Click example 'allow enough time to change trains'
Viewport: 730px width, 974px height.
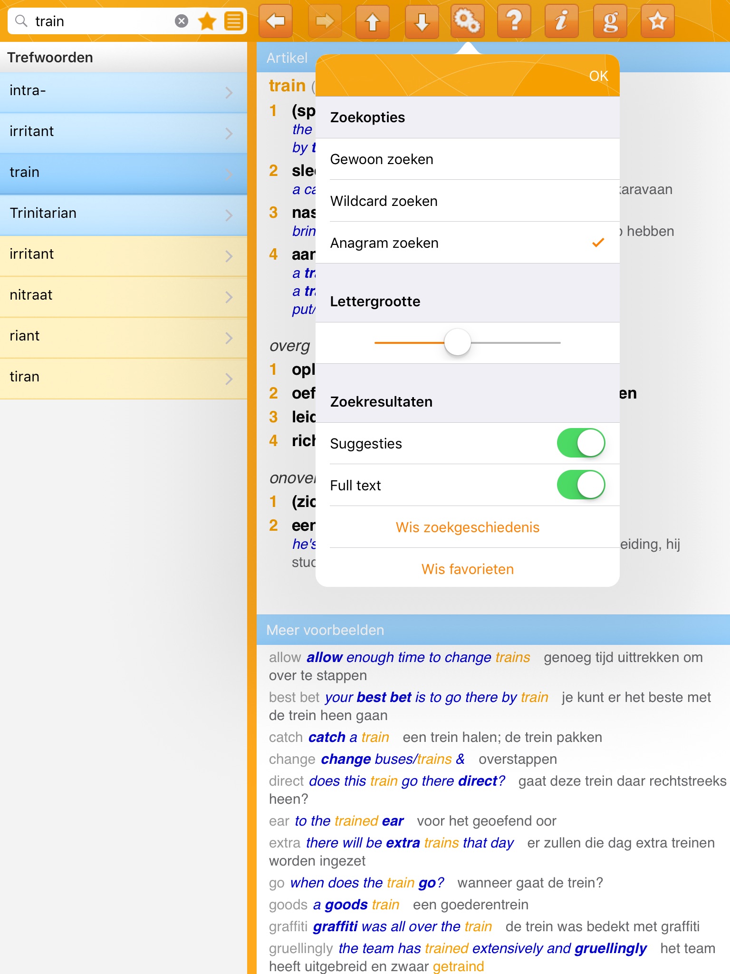click(x=418, y=657)
